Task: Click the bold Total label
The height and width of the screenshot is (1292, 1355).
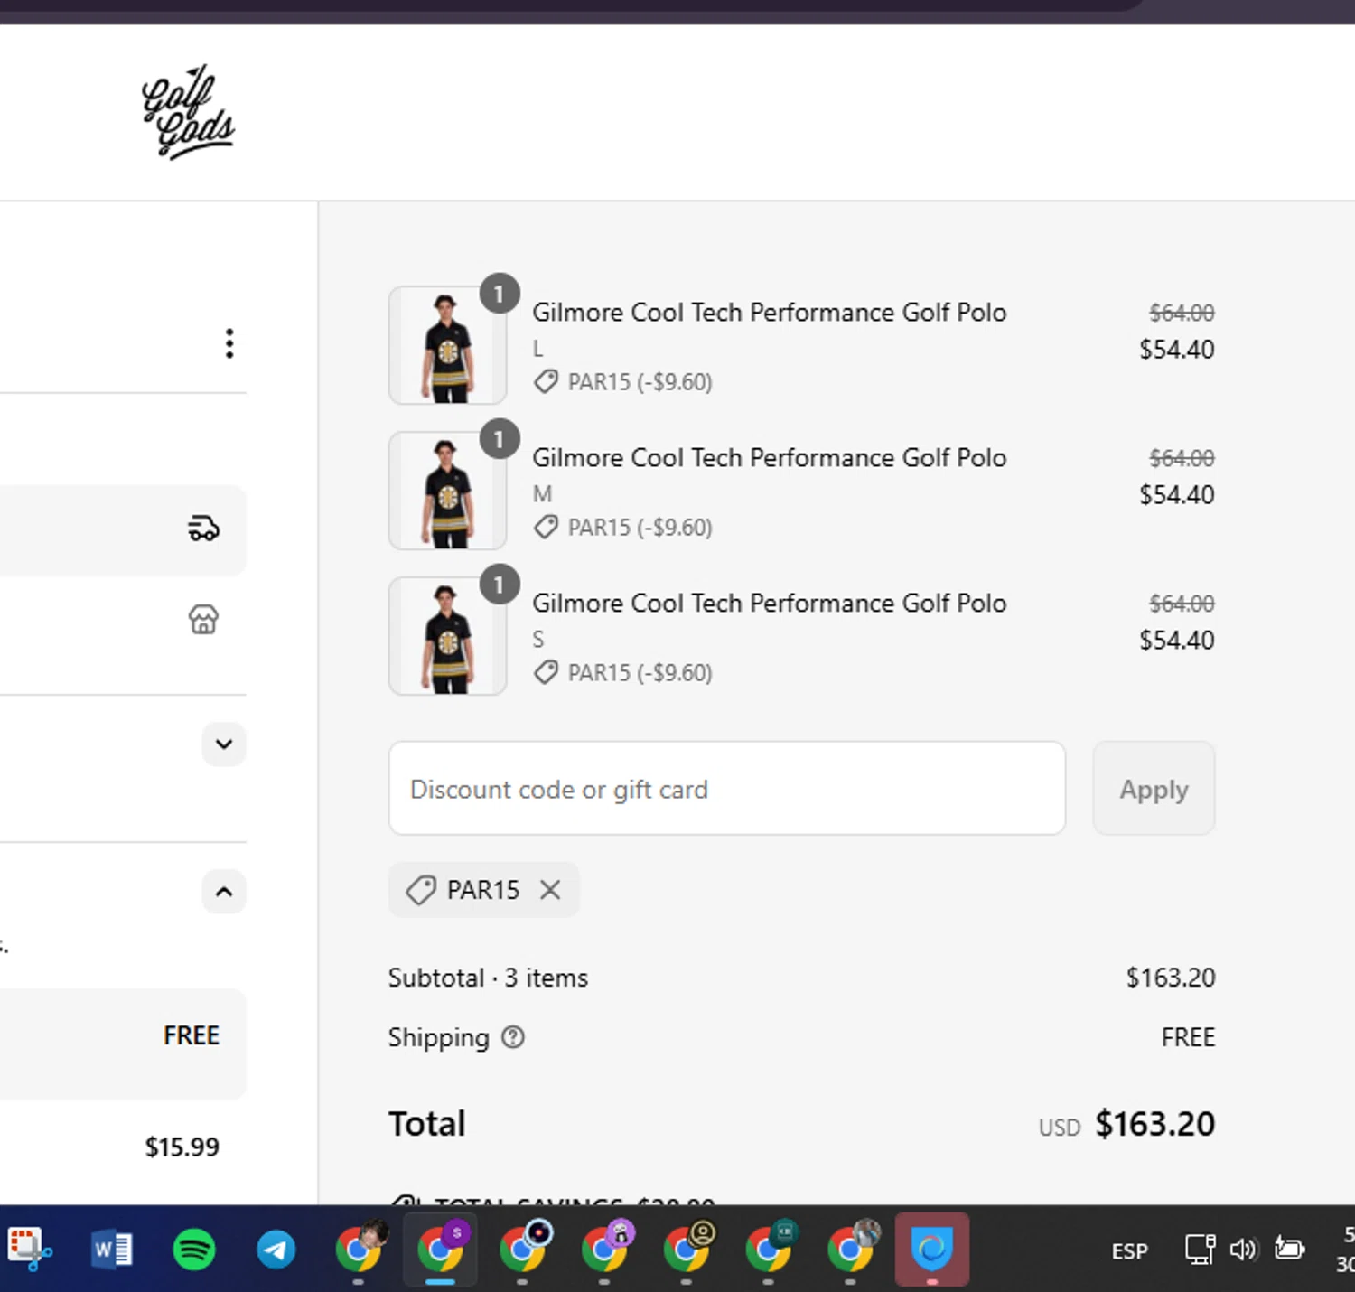Action: click(427, 1124)
